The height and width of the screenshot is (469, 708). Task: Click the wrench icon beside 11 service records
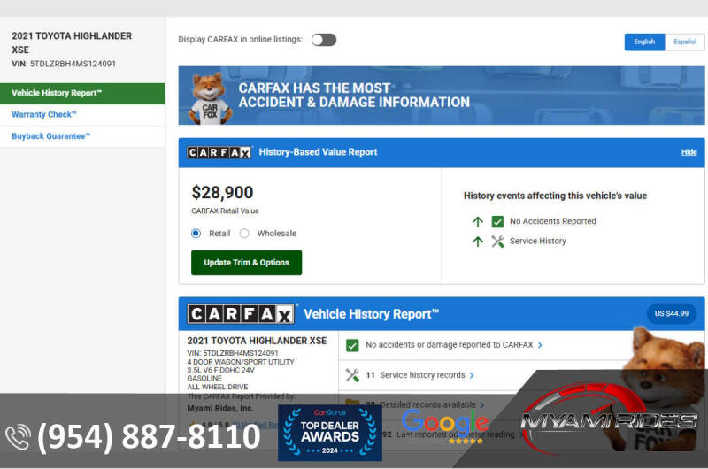pos(352,375)
